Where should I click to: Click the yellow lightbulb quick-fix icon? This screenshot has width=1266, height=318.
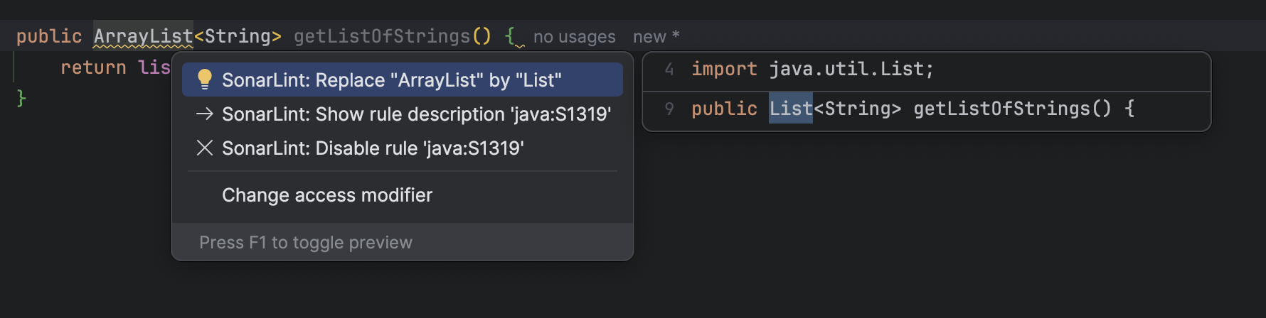tap(205, 79)
